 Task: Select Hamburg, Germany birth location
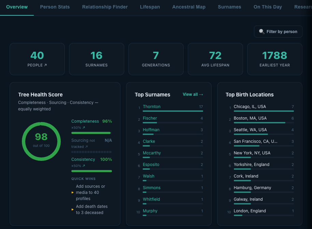pyautogui.click(x=252, y=188)
